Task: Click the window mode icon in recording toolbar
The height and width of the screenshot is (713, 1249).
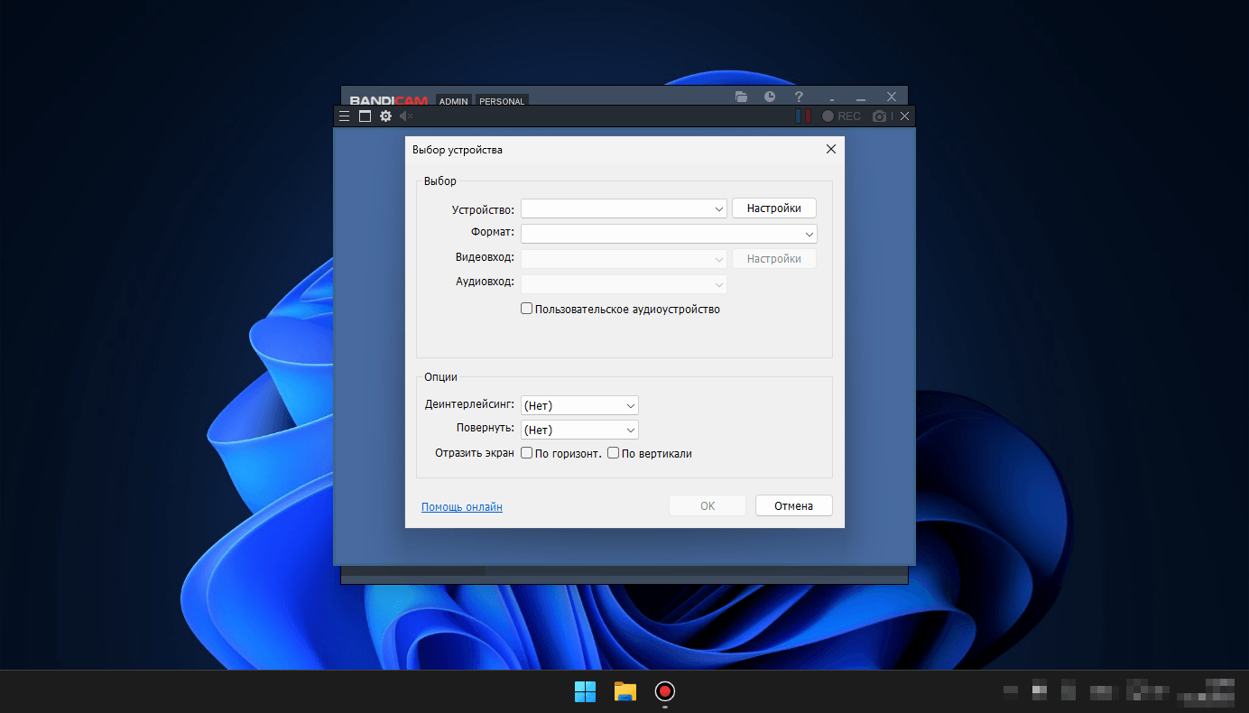Action: point(365,116)
